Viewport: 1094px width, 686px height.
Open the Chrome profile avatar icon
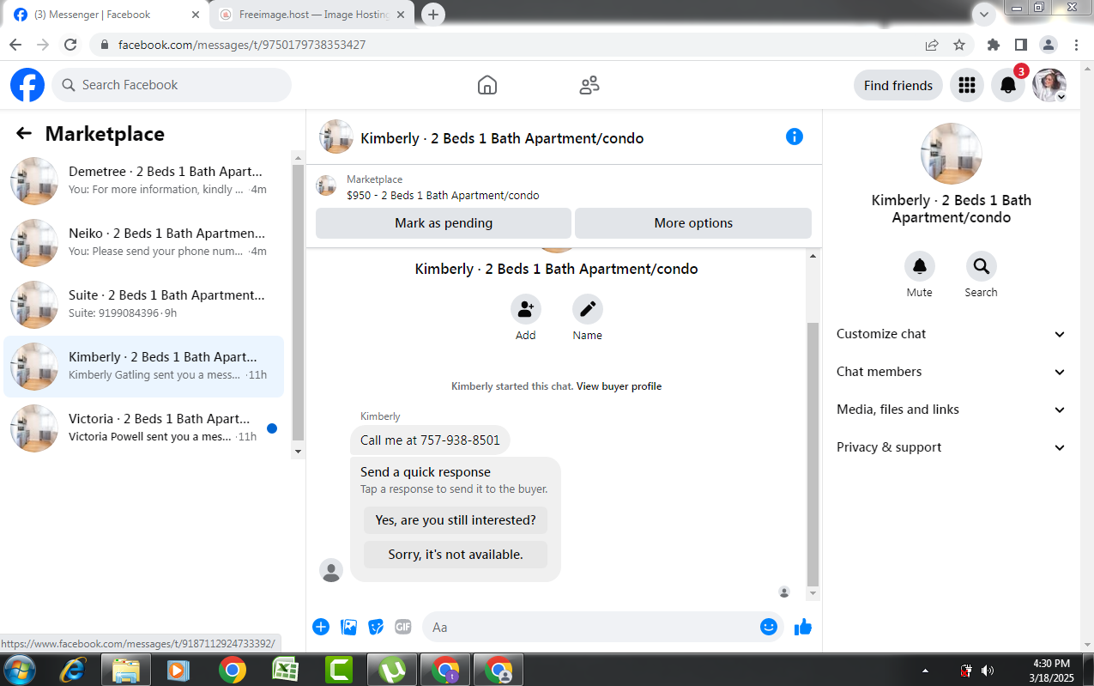1049,45
